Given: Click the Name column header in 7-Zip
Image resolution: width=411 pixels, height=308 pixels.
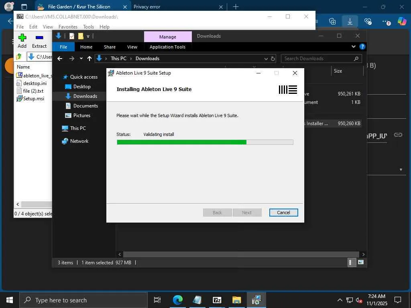Looking at the screenshot, I should 23,67.
